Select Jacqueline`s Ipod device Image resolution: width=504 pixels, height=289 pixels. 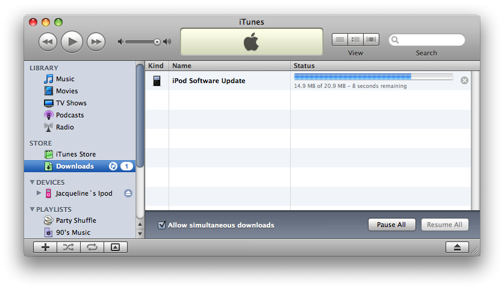pyautogui.click(x=84, y=193)
